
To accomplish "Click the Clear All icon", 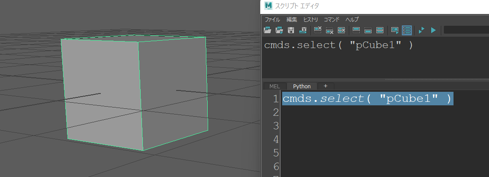I will (342, 30).
